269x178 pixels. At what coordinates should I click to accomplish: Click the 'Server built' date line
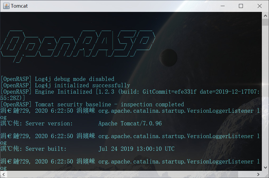tap(87, 149)
